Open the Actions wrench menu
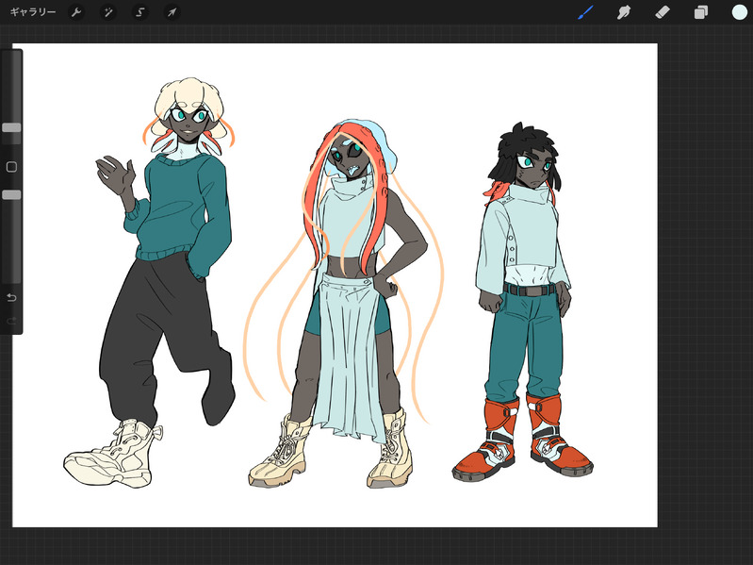Image resolution: width=753 pixels, height=565 pixels. point(77,12)
